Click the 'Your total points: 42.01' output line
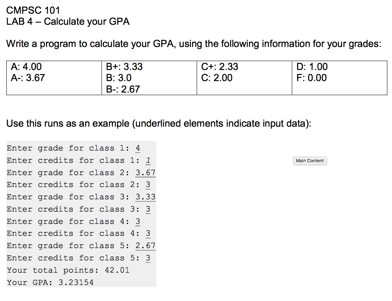This screenshot has height=301, width=392. pyautogui.click(x=68, y=270)
